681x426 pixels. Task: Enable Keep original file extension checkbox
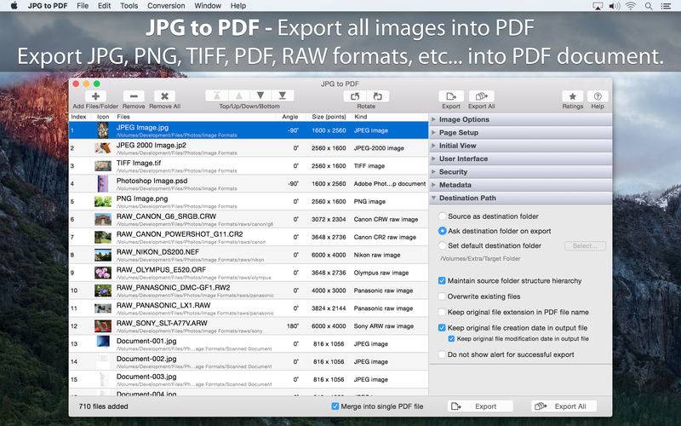point(442,312)
